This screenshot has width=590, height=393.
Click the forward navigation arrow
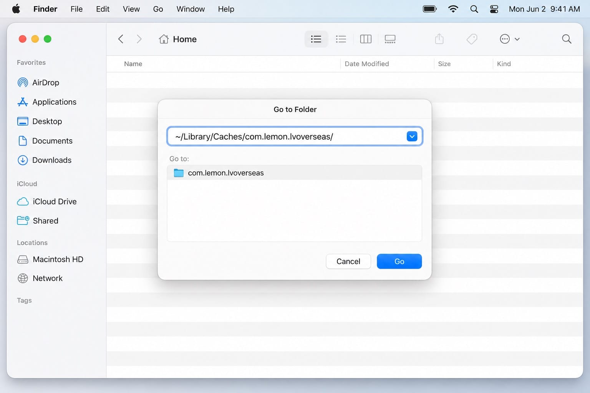click(139, 39)
